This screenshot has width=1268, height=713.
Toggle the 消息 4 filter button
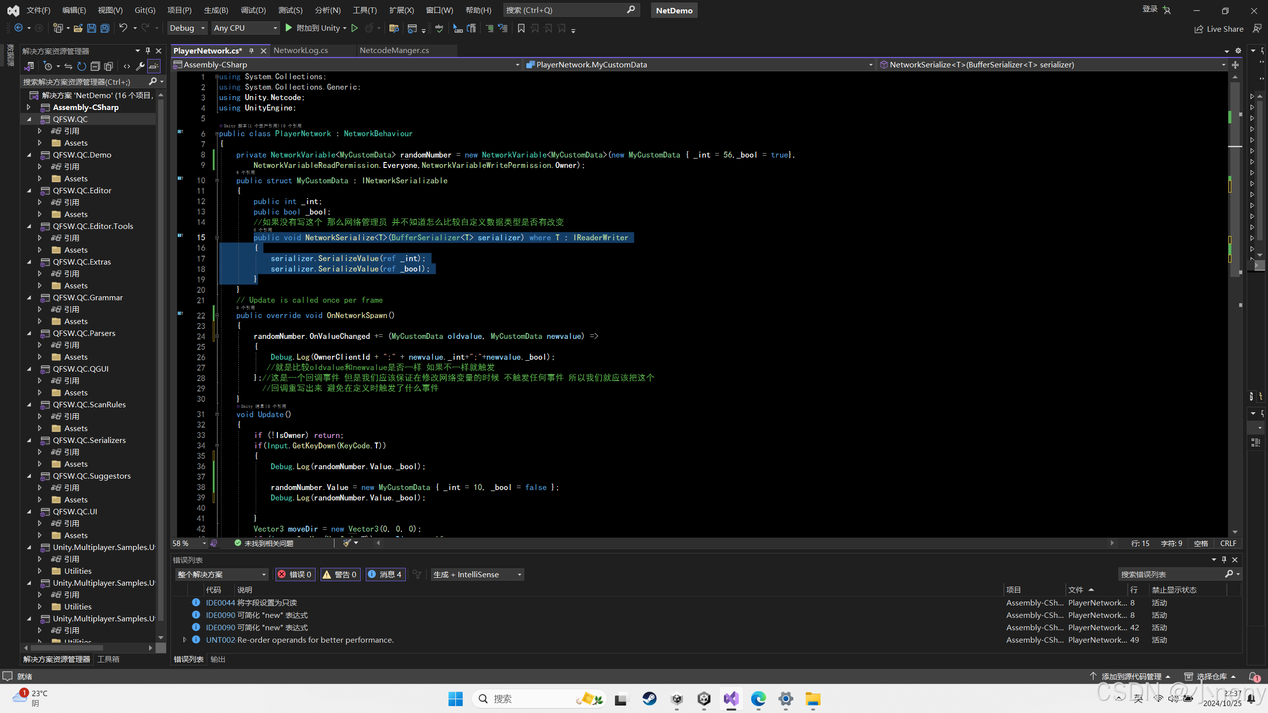[385, 574]
